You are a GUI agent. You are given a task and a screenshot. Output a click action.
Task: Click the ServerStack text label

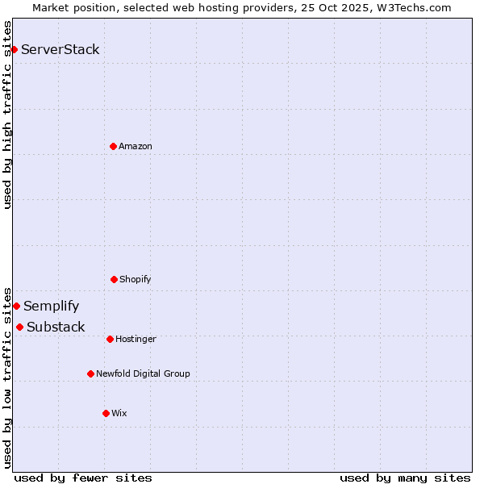pyautogui.click(x=60, y=50)
